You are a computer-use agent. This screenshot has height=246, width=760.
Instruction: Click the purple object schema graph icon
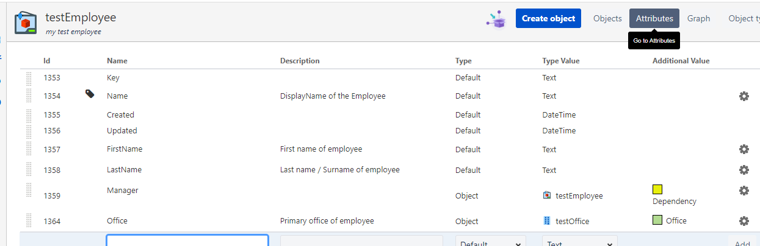coord(497,19)
